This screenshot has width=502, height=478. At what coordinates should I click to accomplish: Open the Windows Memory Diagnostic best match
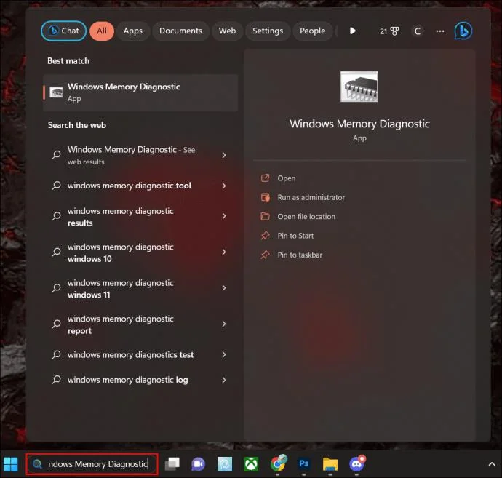[140, 92]
